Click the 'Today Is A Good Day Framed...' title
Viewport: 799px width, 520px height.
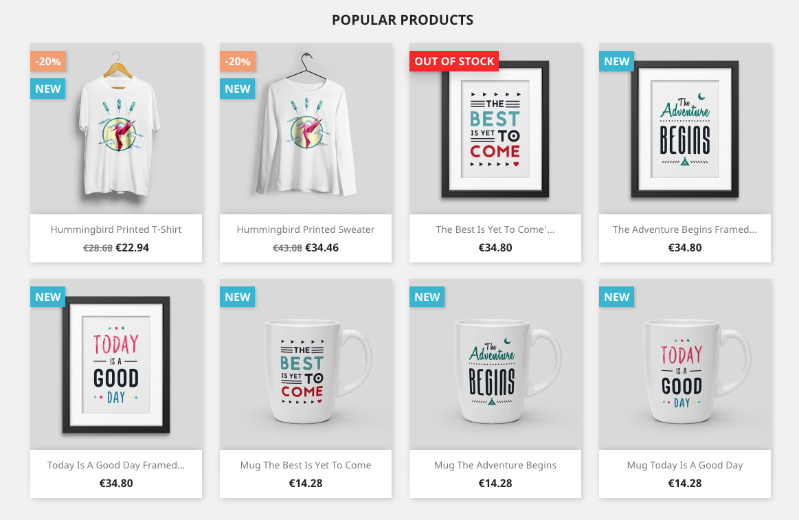[116, 465]
